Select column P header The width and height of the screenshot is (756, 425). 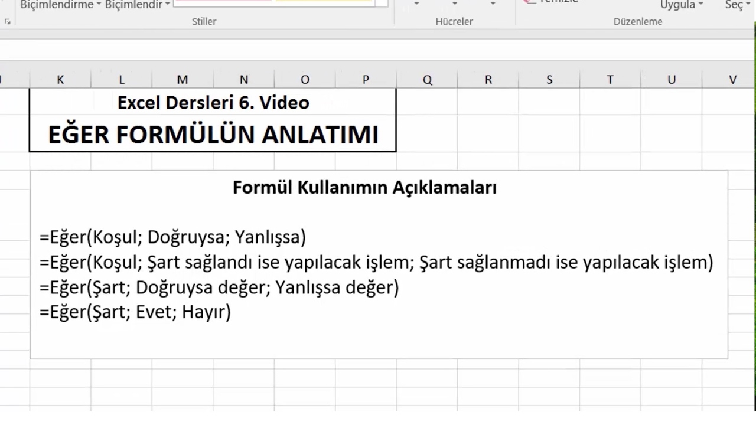click(x=366, y=80)
